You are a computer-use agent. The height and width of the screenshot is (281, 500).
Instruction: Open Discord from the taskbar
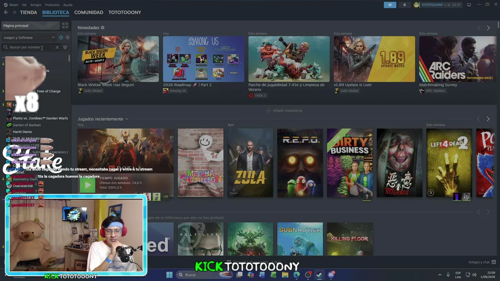[331, 275]
